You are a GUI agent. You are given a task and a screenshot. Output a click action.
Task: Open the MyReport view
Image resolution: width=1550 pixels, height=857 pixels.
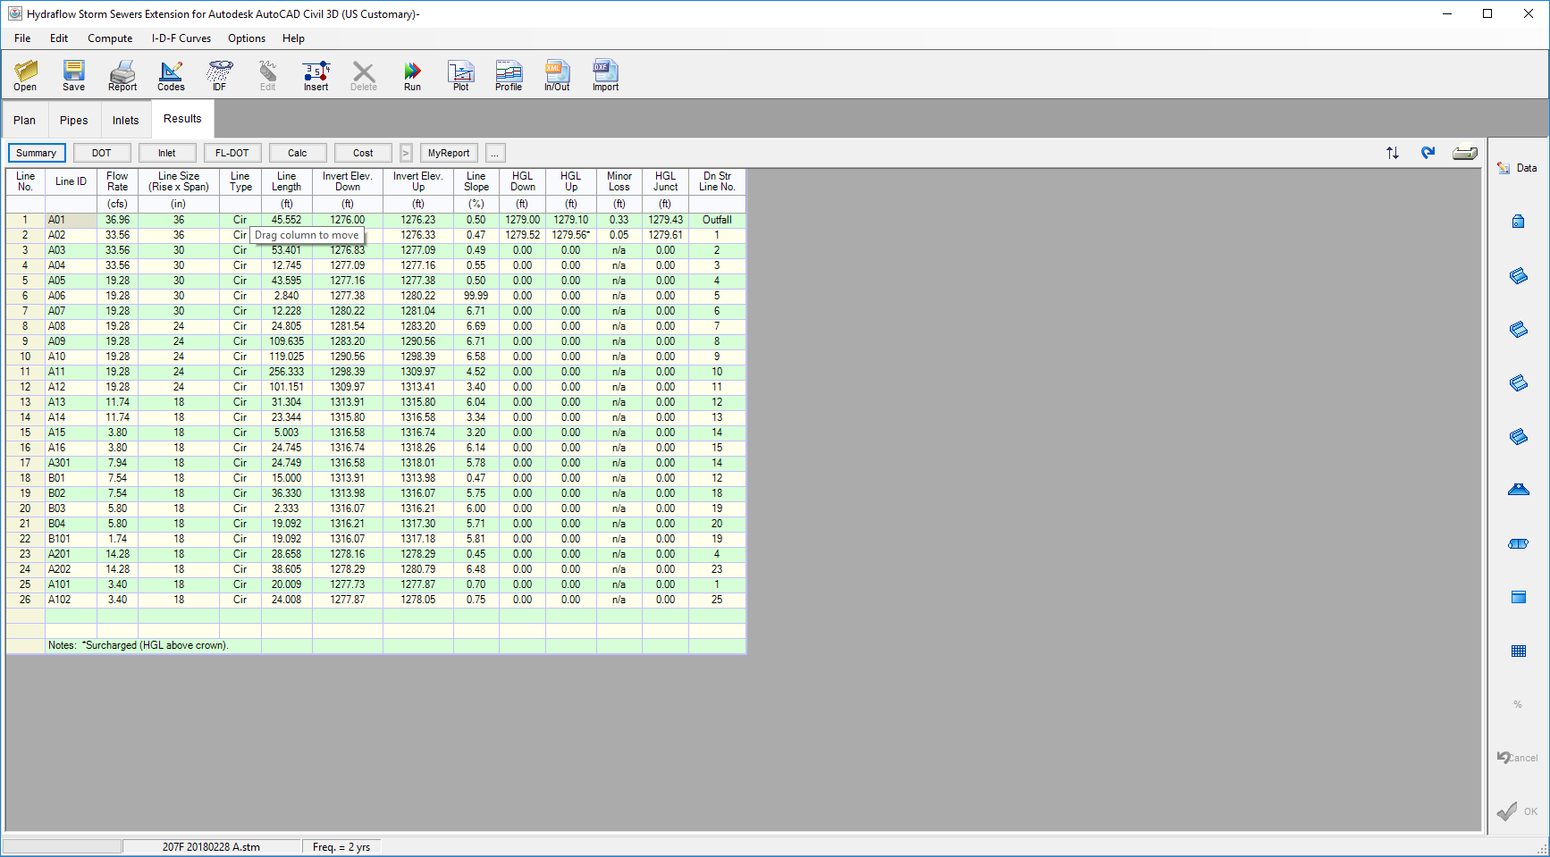(x=448, y=152)
